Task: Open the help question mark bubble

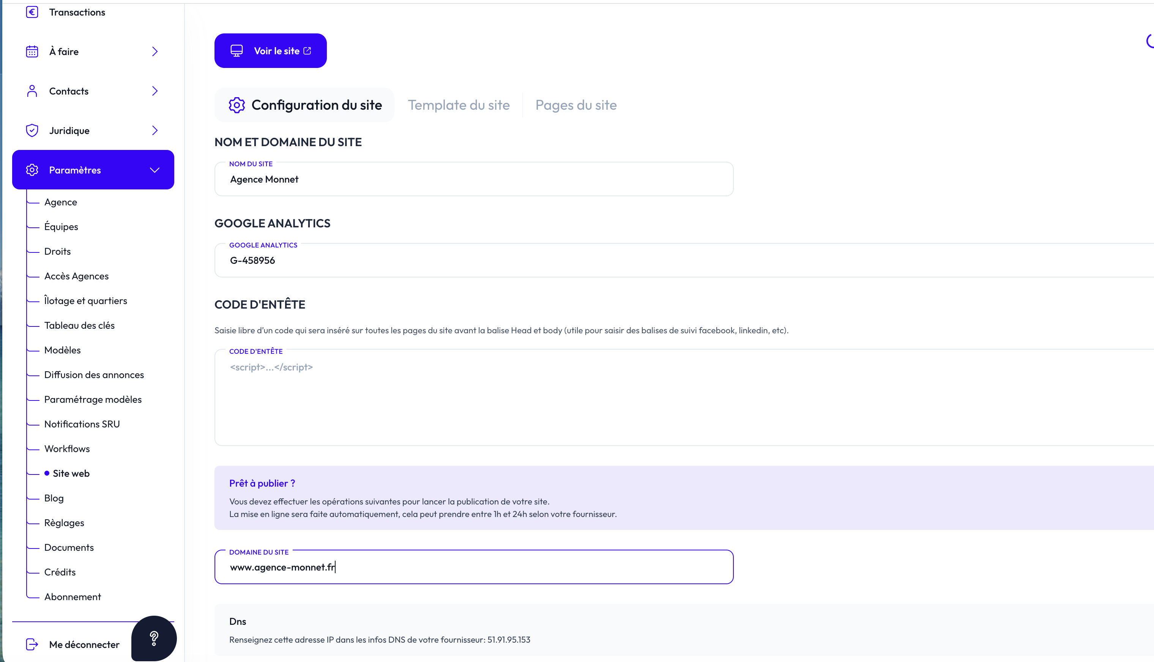Action: (x=154, y=638)
